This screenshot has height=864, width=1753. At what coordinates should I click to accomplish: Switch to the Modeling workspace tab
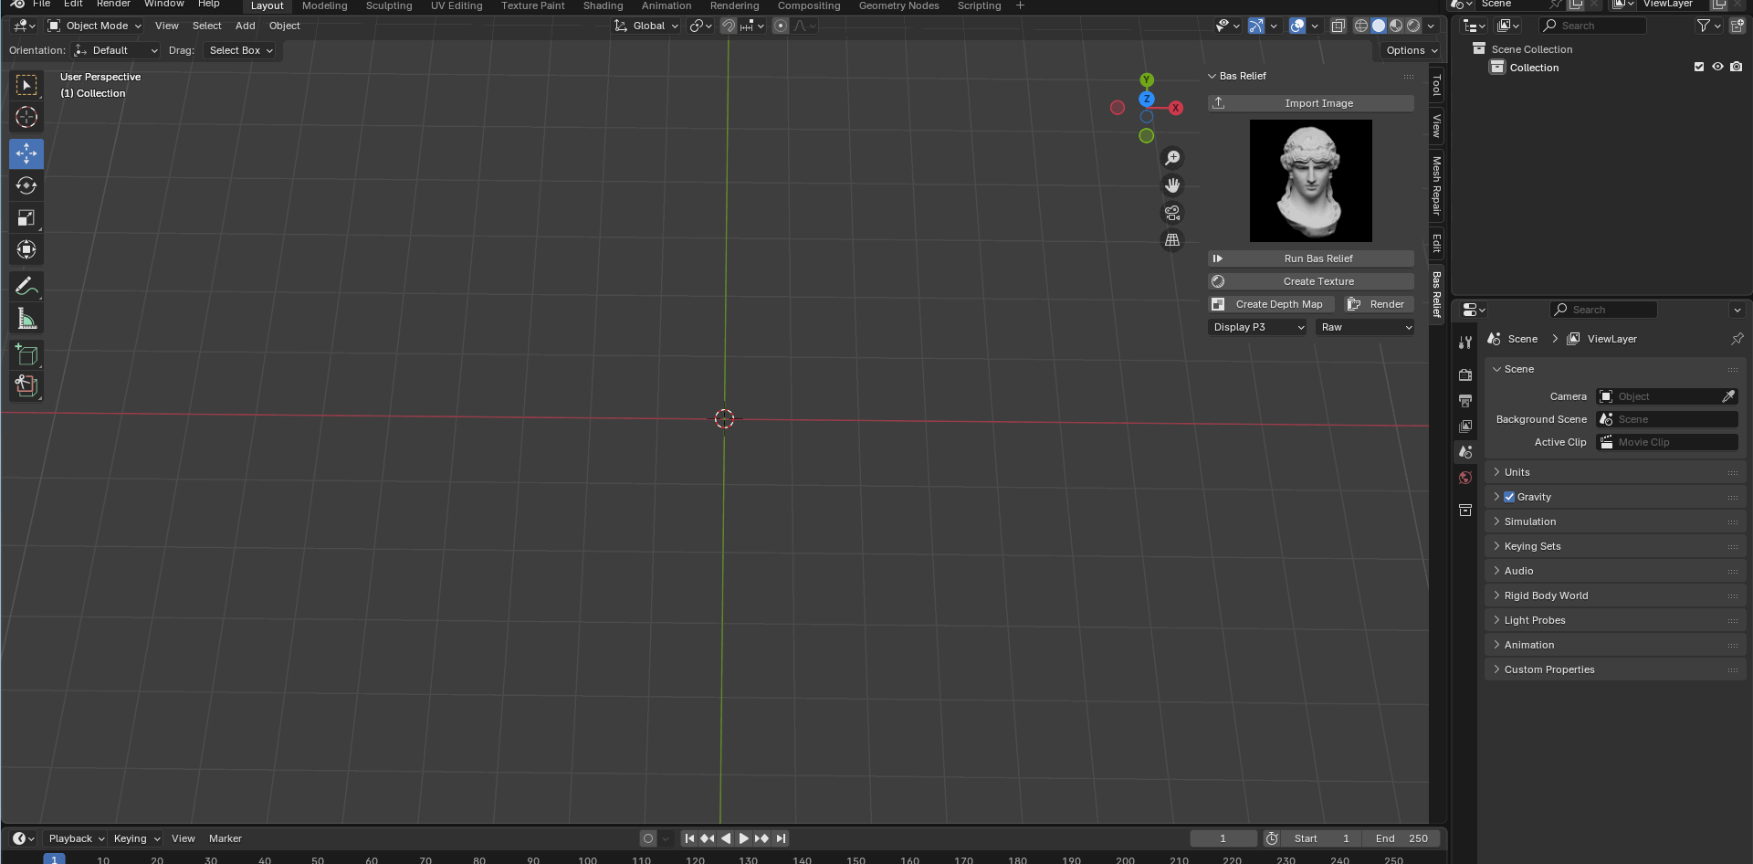(325, 5)
